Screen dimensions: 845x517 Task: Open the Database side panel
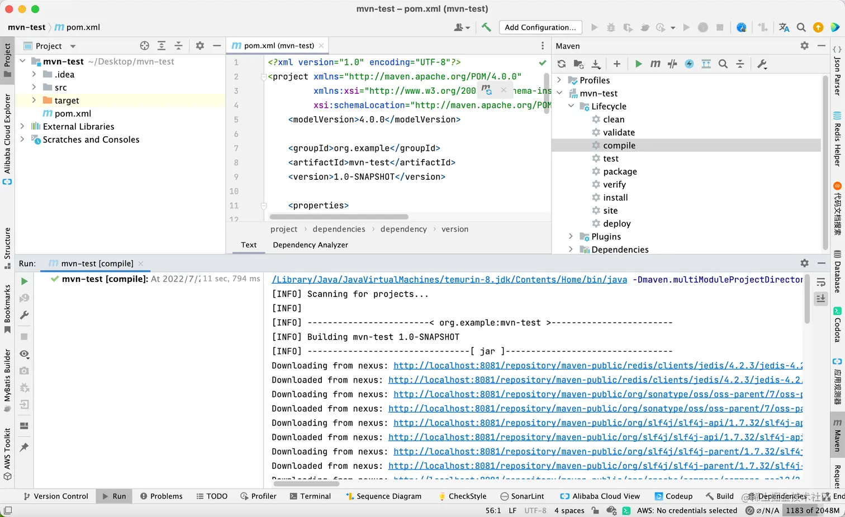click(837, 272)
